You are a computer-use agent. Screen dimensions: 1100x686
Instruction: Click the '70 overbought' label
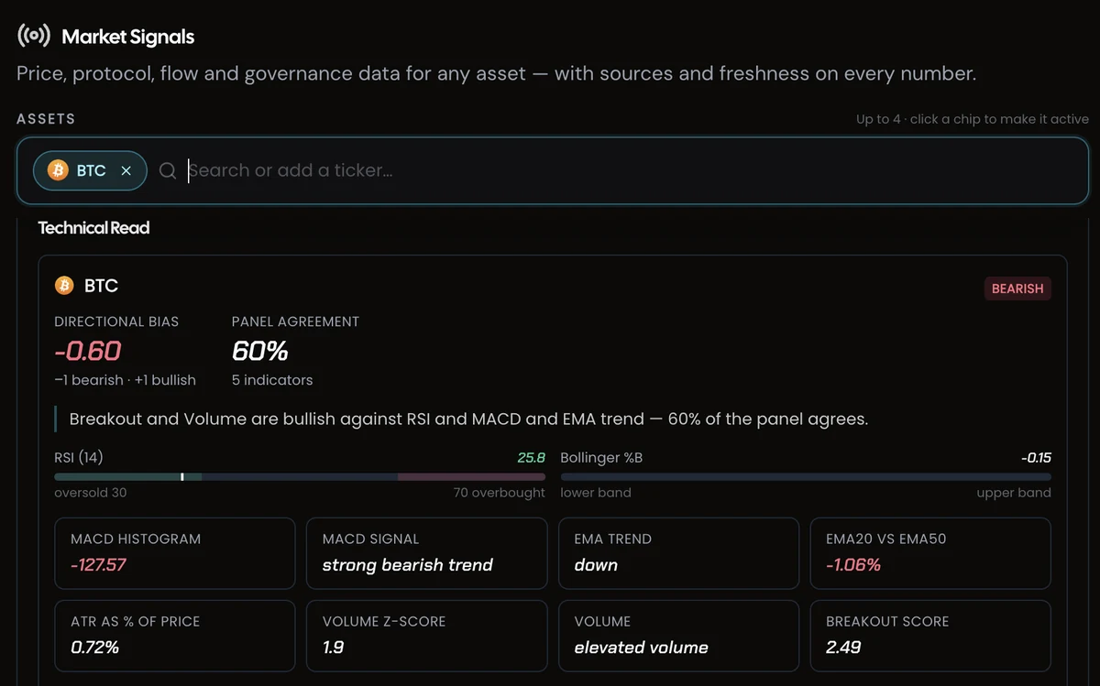pos(500,493)
